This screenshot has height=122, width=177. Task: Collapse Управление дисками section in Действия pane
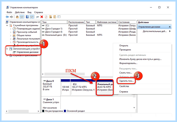170,27
